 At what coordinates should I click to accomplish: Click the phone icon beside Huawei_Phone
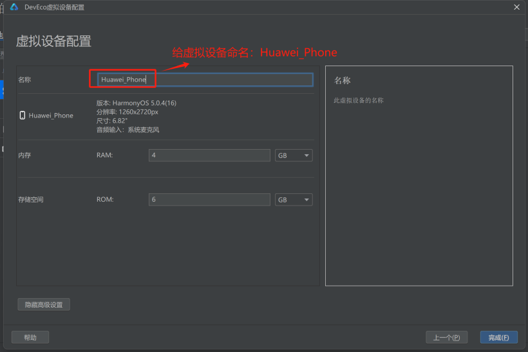(23, 116)
